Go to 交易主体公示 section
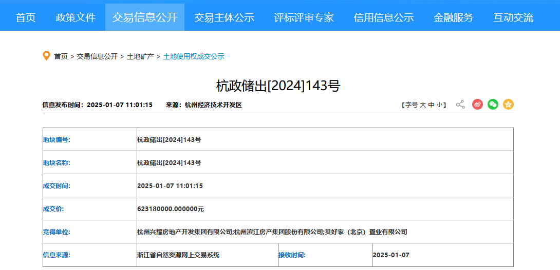This screenshot has height=270, width=560. click(224, 17)
